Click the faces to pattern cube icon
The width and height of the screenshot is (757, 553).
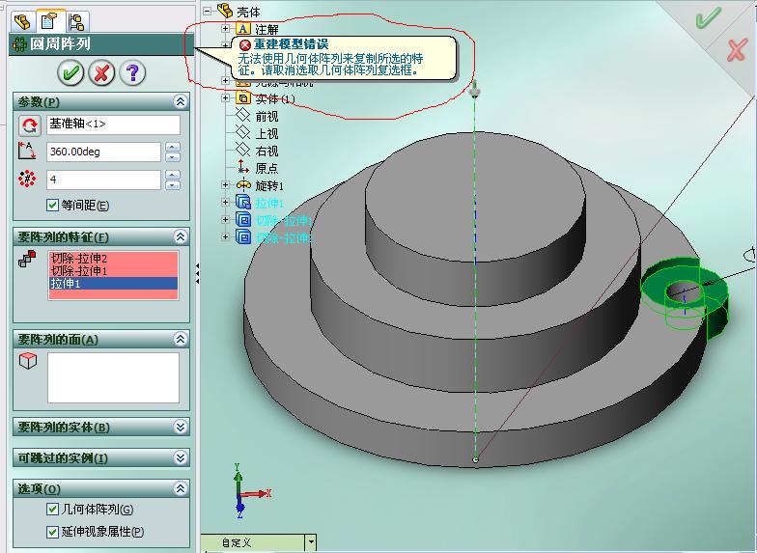[27, 361]
